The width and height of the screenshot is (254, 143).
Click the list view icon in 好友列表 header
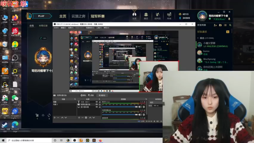tap(225, 25)
